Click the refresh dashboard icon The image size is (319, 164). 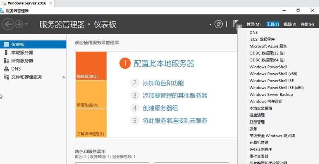click(x=219, y=24)
